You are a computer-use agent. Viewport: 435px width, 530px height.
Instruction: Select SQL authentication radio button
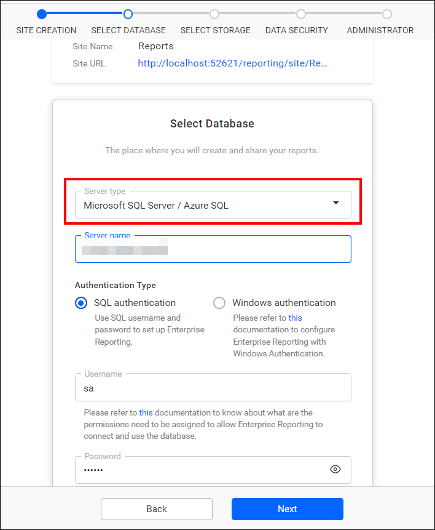point(81,303)
